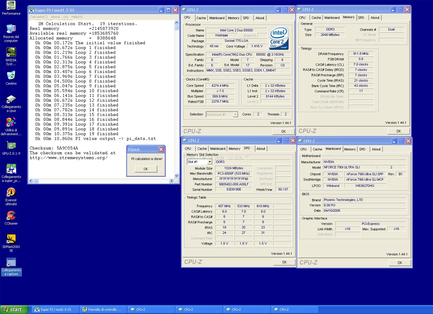Click the Intel Core 2 Duo logo
Image resolution: width=433 pixels, height=314 pixels.
(279, 38)
